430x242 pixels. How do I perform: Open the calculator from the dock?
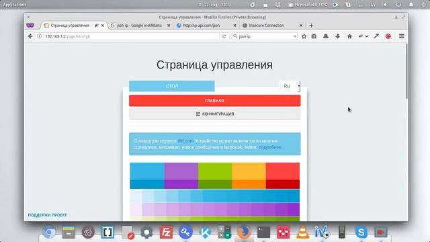pos(224,232)
